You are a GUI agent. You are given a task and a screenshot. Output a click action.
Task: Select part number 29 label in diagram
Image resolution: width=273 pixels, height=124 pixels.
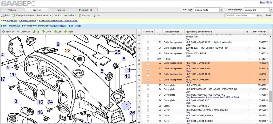pos(13,75)
